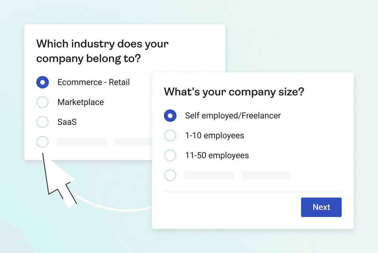This screenshot has width=378, height=253.
Task: Click the "11-50 employees" label text
Action: (217, 155)
